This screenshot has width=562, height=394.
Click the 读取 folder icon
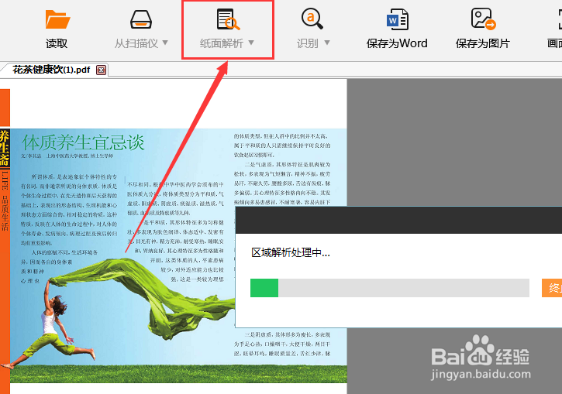[57, 19]
